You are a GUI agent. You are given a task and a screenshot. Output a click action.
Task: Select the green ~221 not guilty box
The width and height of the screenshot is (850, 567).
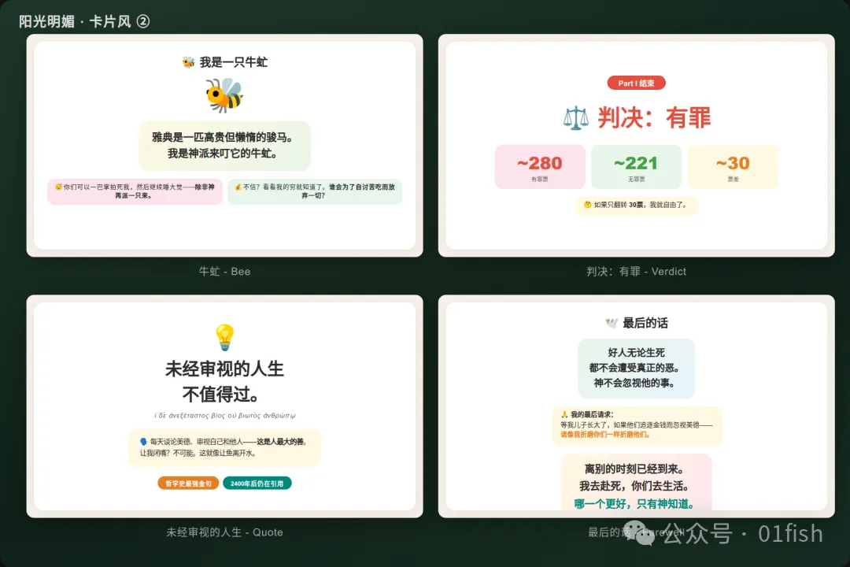[x=636, y=167]
